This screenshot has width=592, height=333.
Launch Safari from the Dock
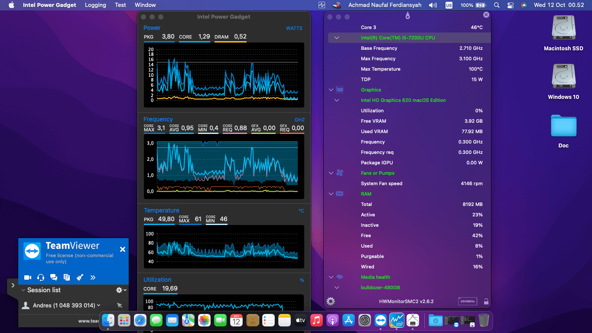pyautogui.click(x=140, y=320)
